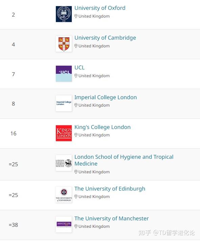Click the red King's College London logo
Image resolution: width=200 pixels, height=241 pixels.
coord(64,133)
